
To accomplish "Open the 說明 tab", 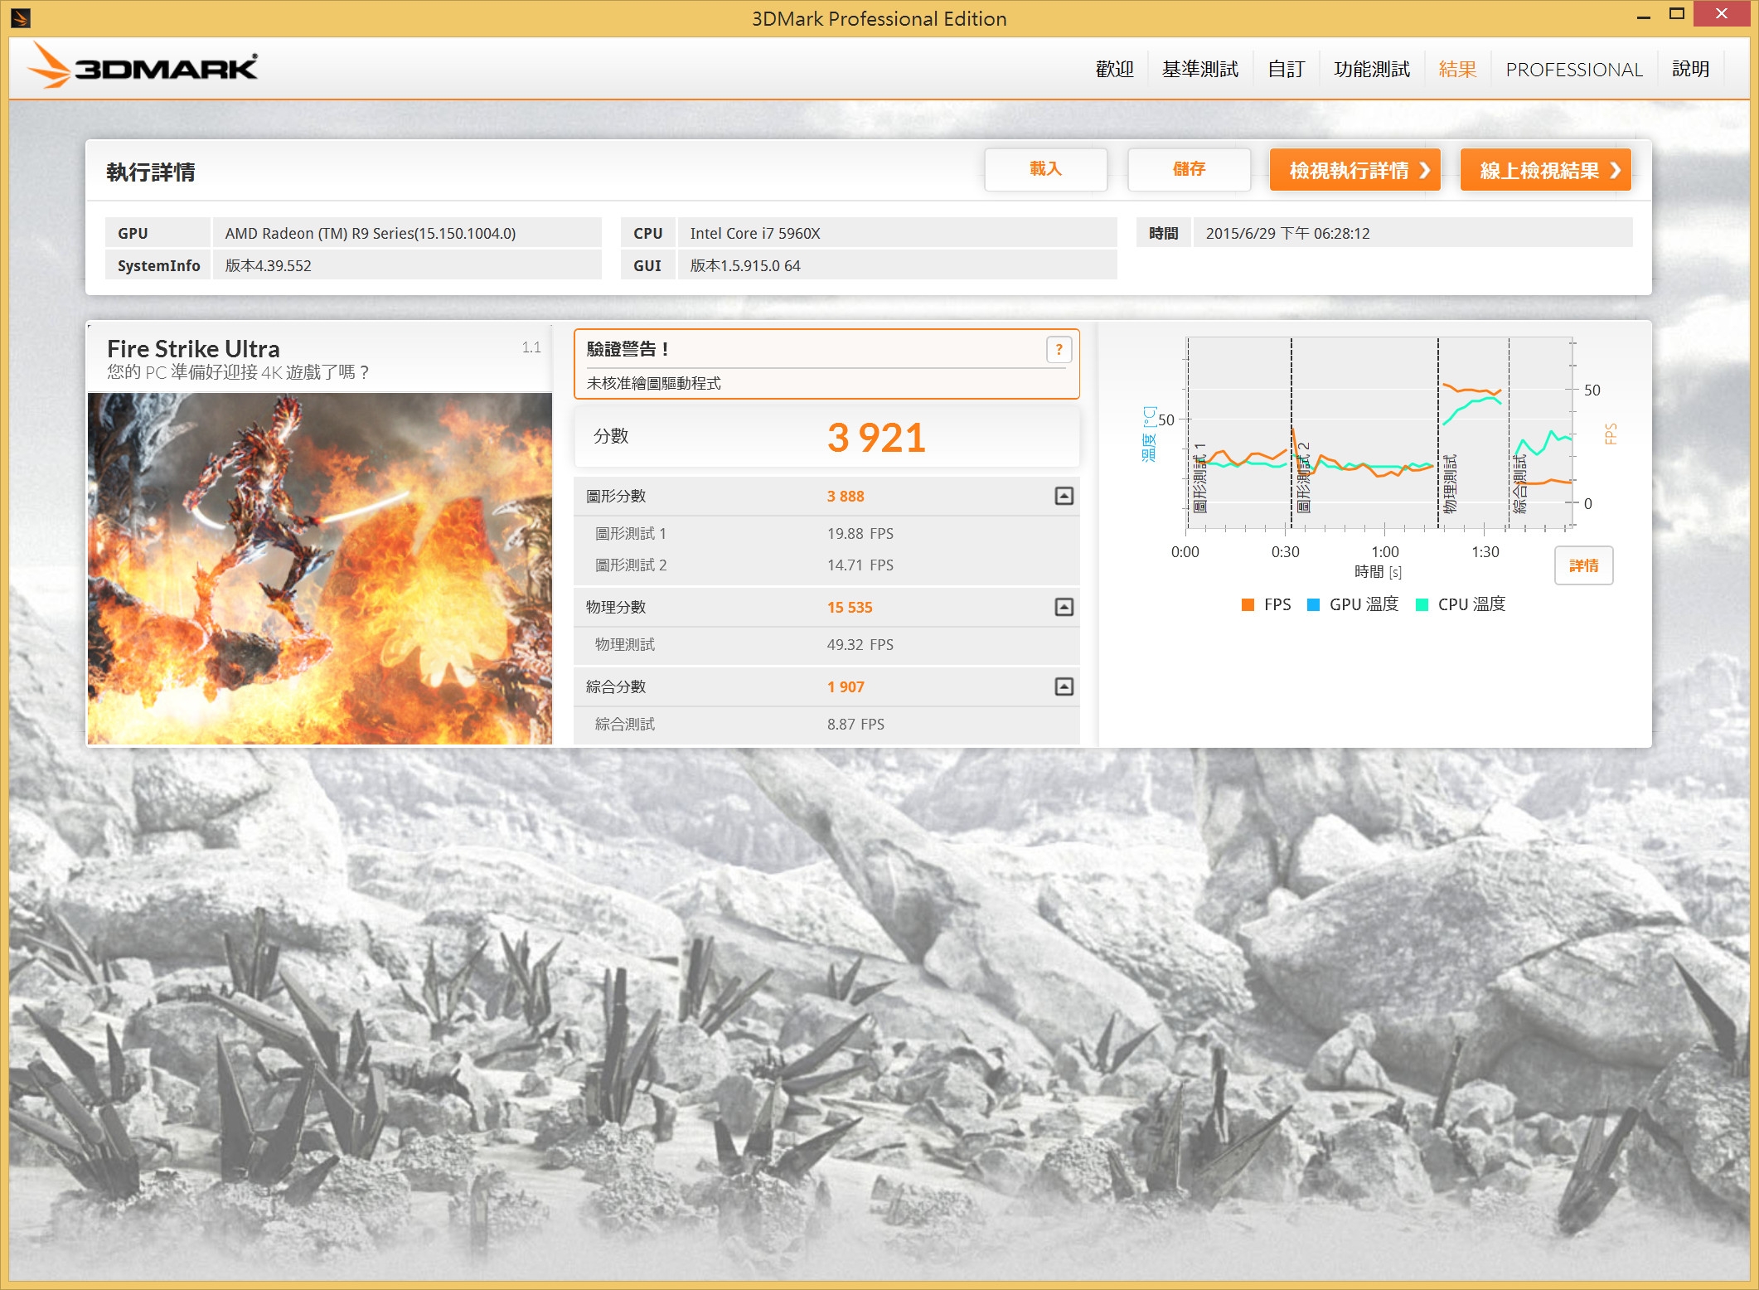I will (x=1690, y=69).
